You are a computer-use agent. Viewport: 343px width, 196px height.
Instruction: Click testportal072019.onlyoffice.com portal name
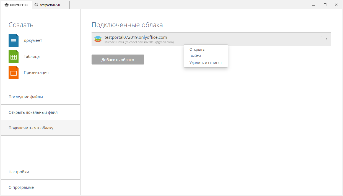click(x=136, y=37)
